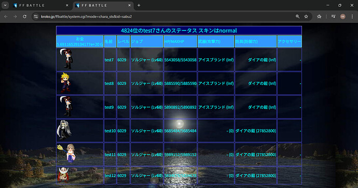The image size is (358, 188).
Task: Switch to the first FF BATTLE tab
Action: [x=41, y=5]
